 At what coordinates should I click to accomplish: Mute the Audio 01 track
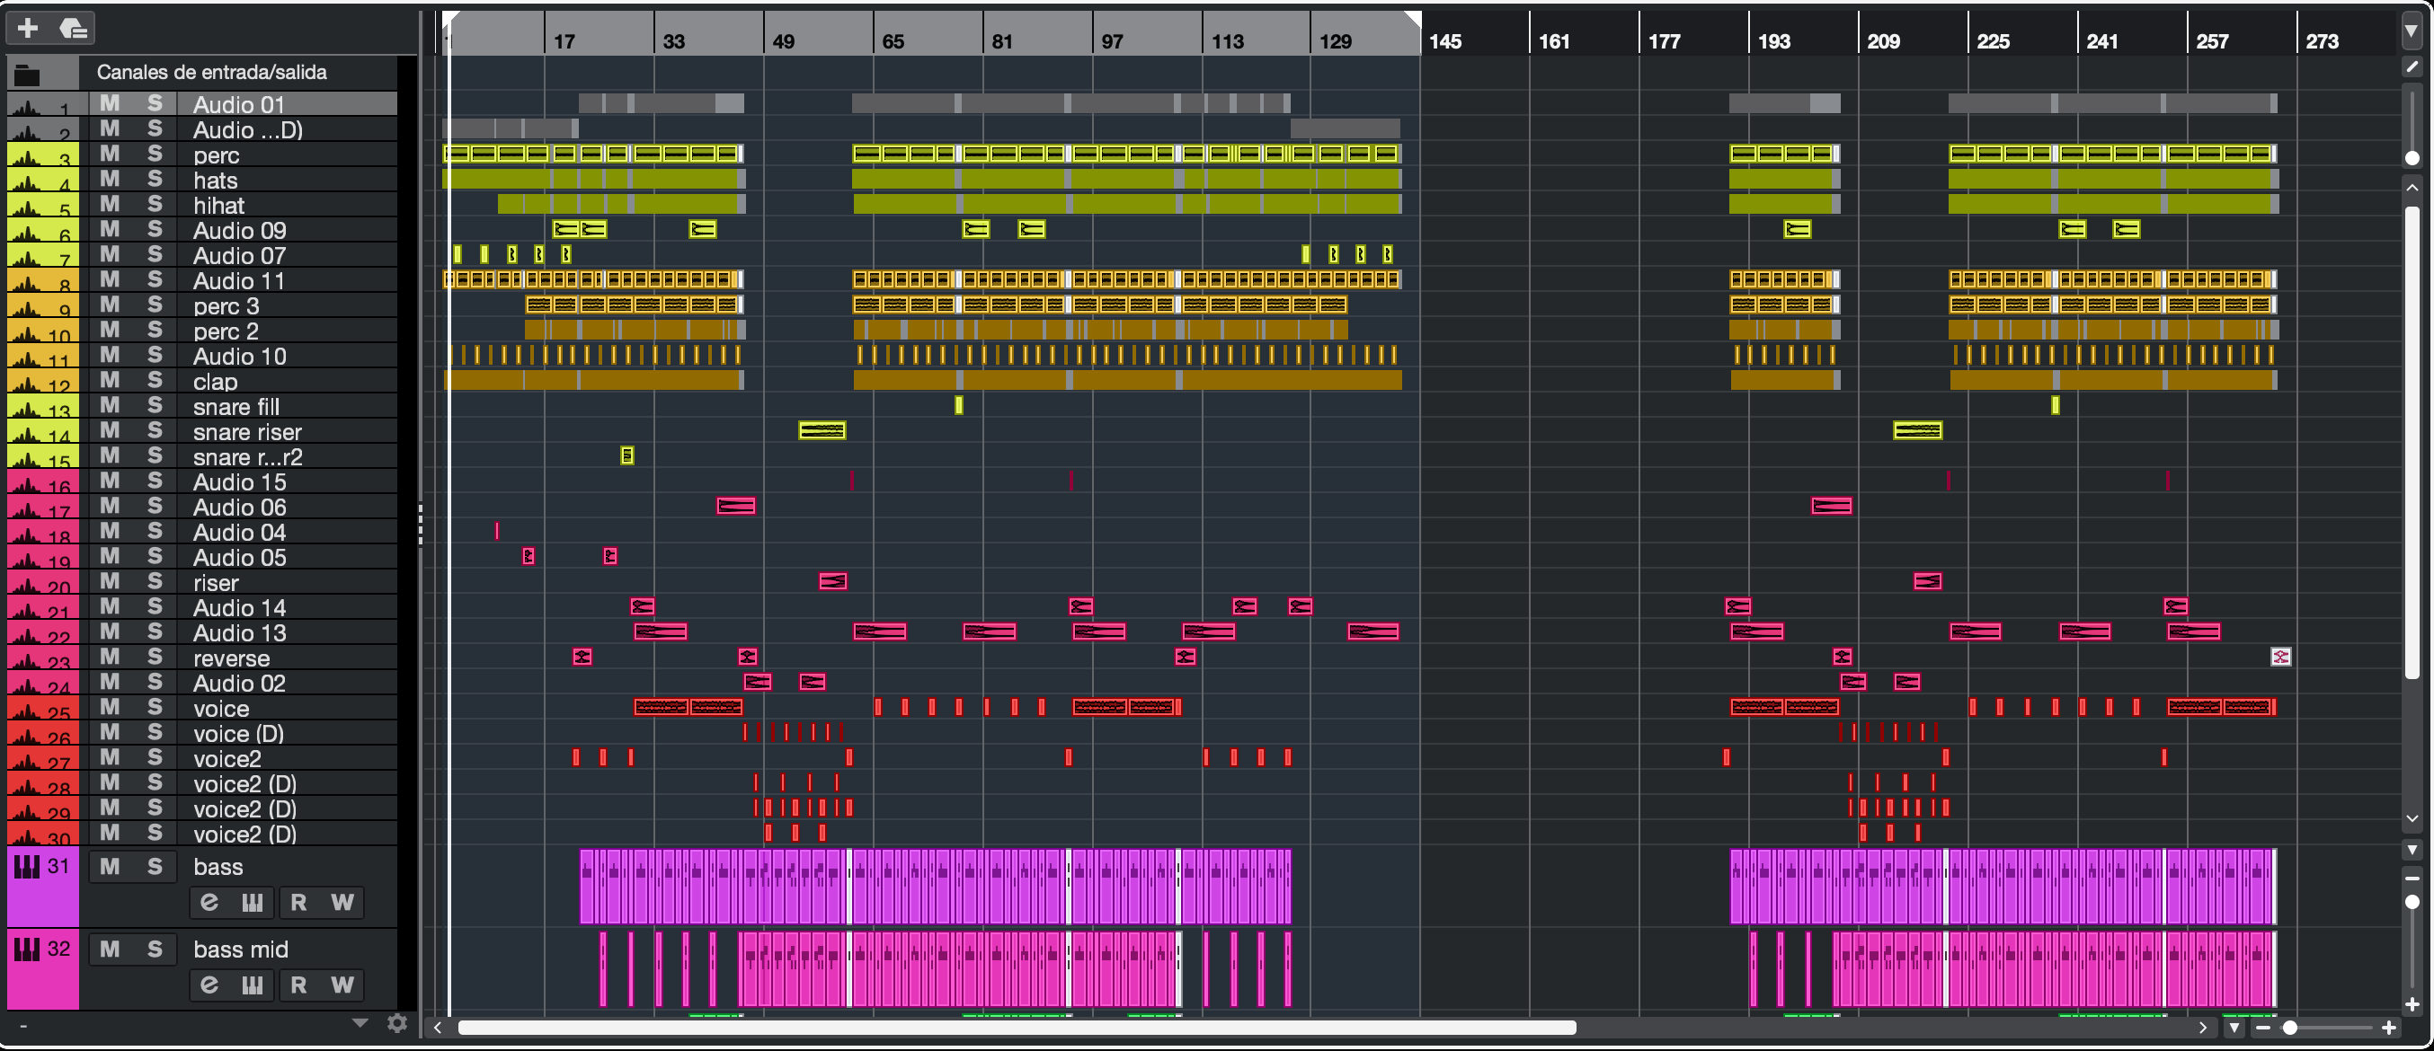(110, 104)
